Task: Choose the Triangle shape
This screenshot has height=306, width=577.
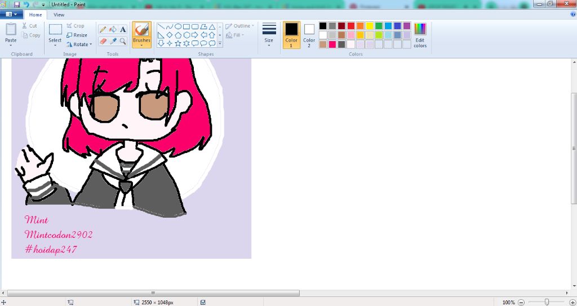Action: tap(212, 27)
